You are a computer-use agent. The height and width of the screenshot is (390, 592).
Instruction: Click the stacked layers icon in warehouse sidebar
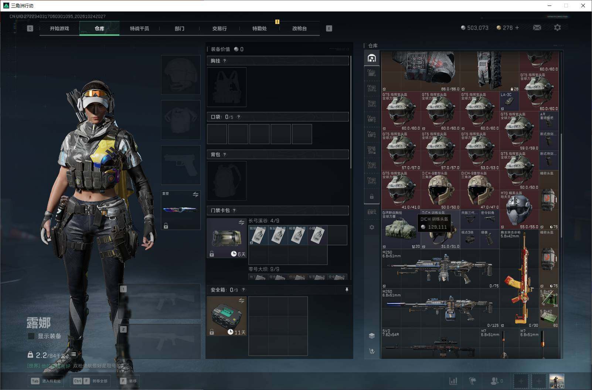click(x=372, y=336)
